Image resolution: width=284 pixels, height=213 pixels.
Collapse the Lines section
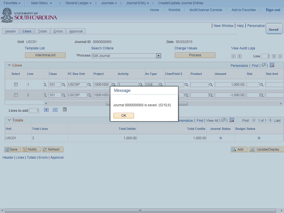(9, 65)
